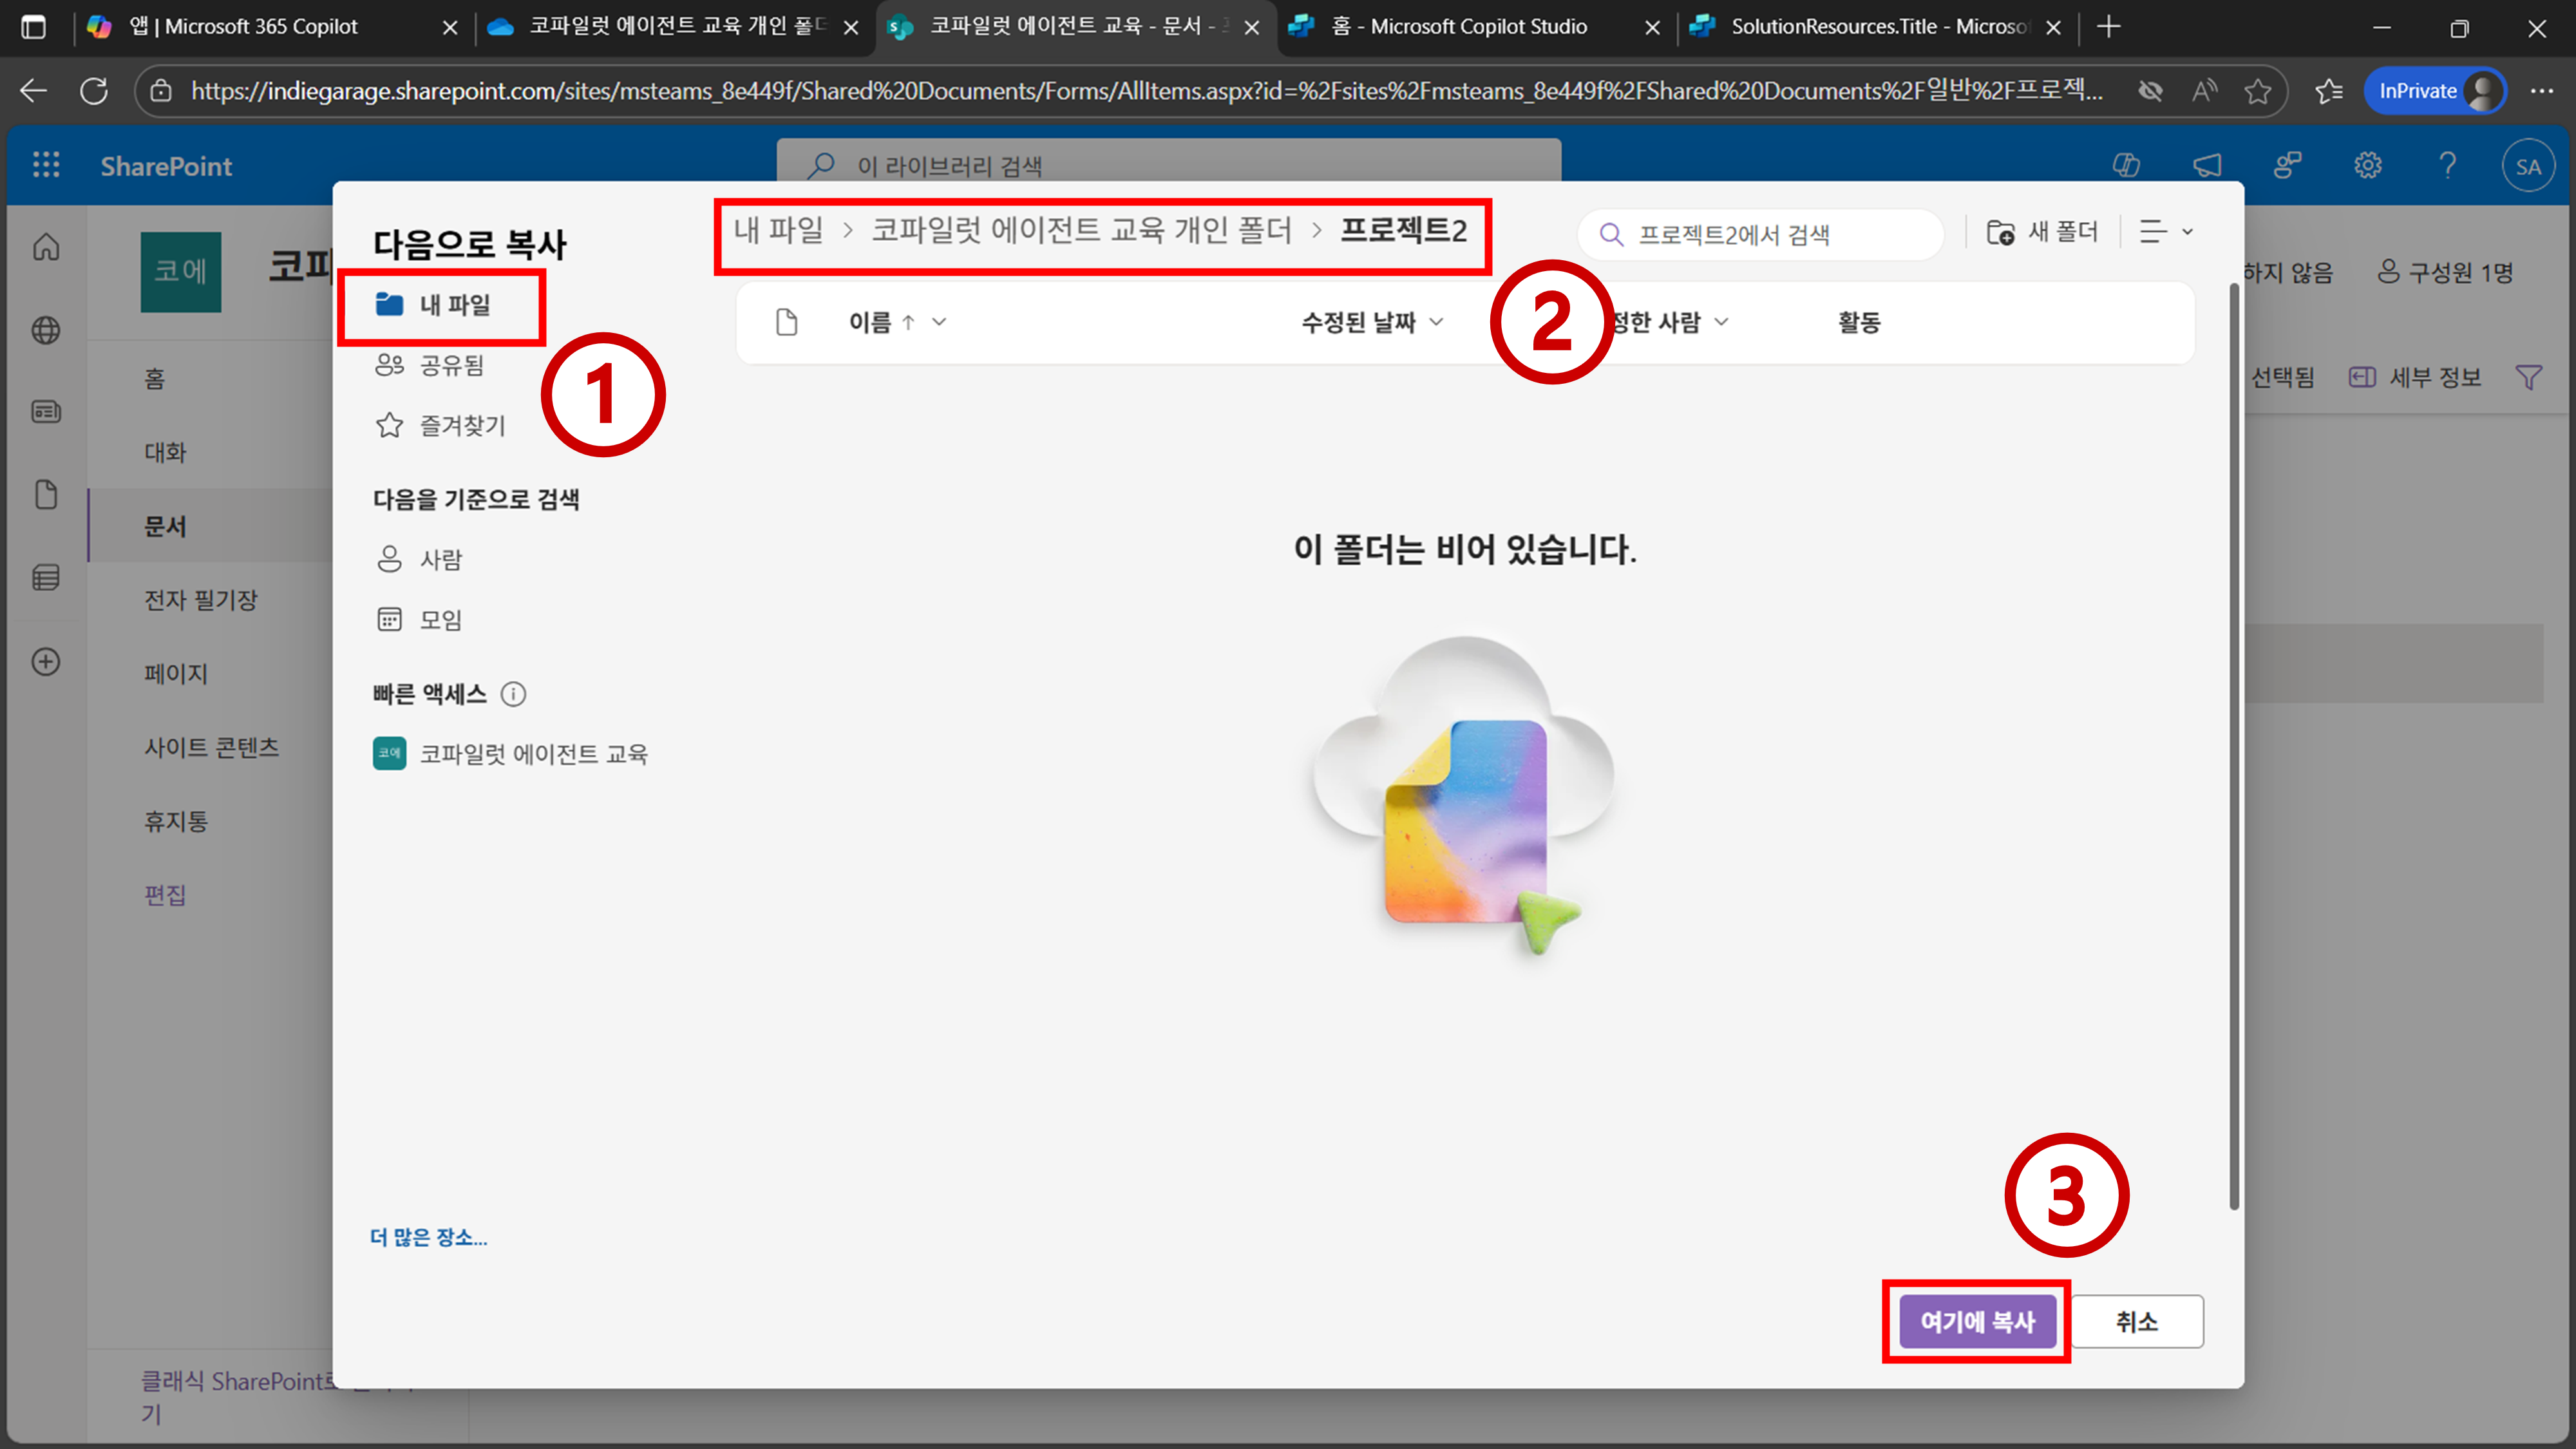Refresh the browser page
The width and height of the screenshot is (2576, 1449).
coord(94,91)
